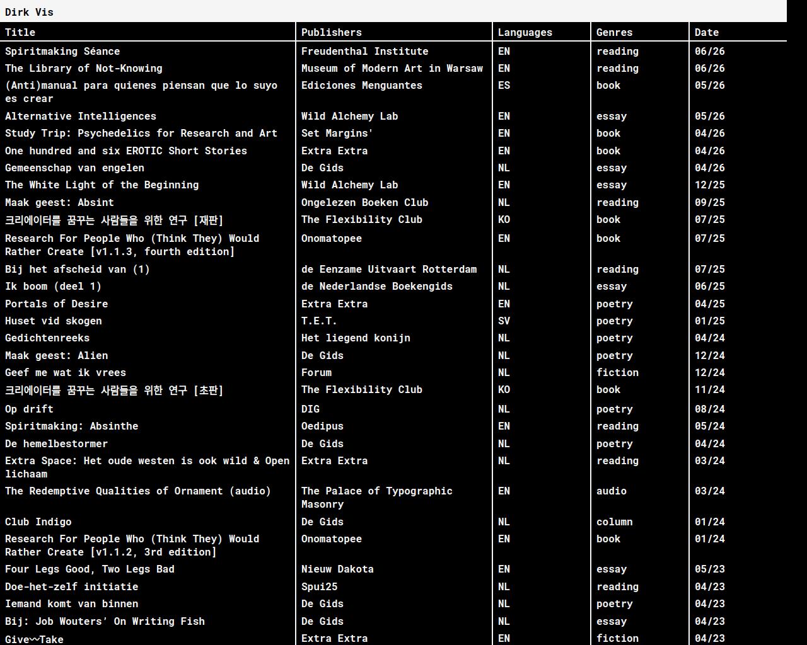The image size is (807, 645).
Task: Open Bij: Job Wouters' On Writing Fish
Action: click(x=105, y=621)
